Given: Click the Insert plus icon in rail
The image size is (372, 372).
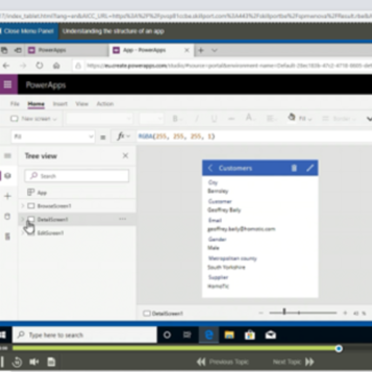Looking at the screenshot, I should [7, 196].
